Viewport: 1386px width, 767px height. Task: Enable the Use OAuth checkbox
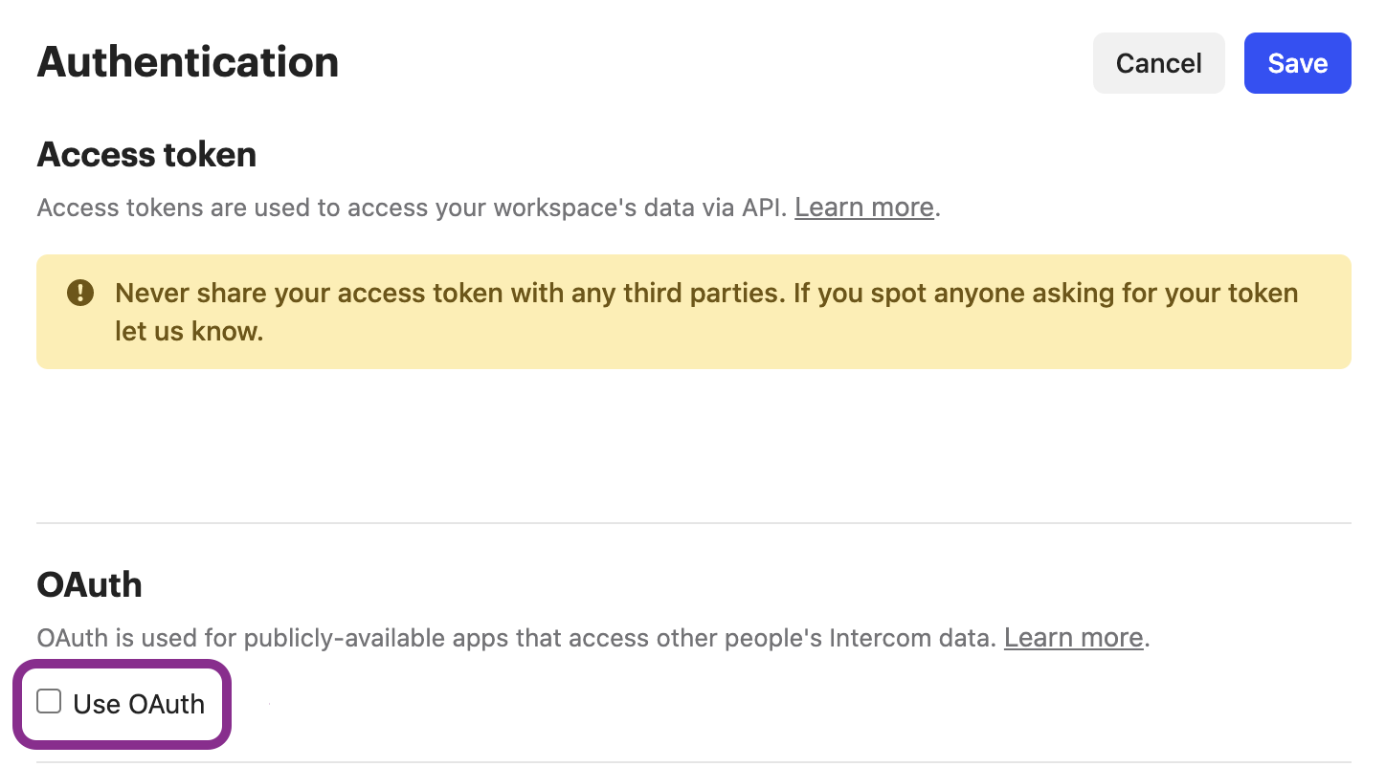pyautogui.click(x=49, y=702)
